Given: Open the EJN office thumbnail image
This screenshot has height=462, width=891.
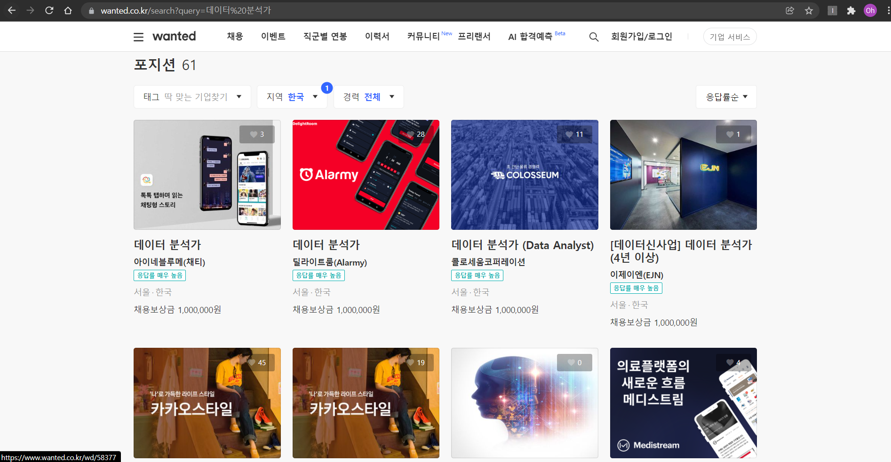Looking at the screenshot, I should point(684,175).
